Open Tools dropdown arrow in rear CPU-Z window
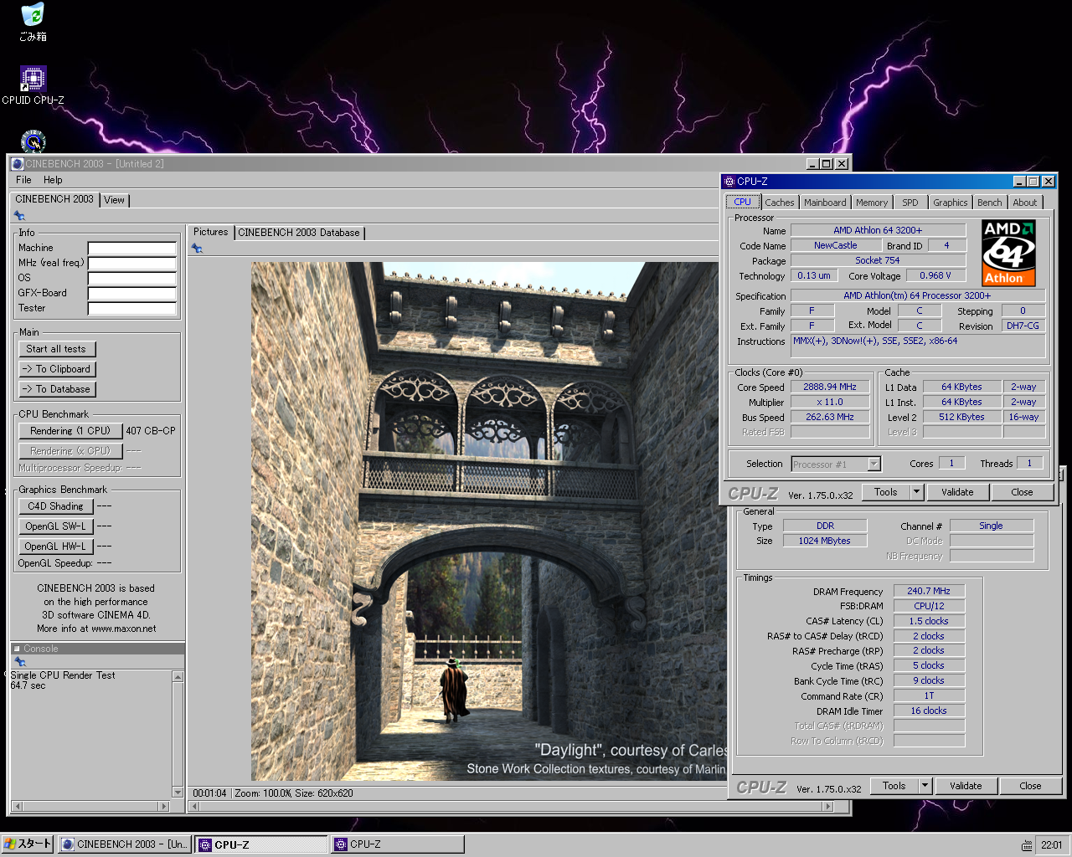This screenshot has width=1072, height=857. pyautogui.click(x=925, y=786)
